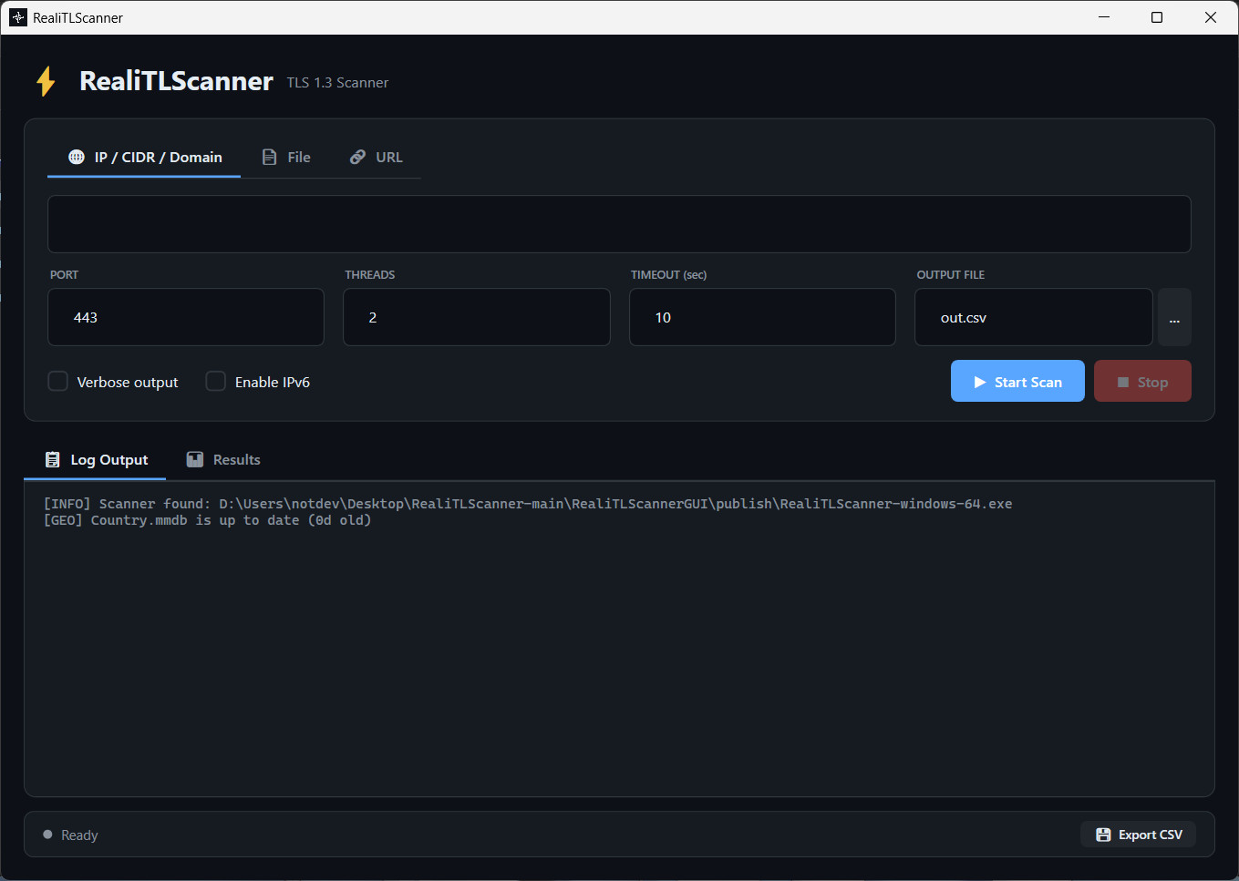1239x881 pixels.
Task: Minimize the RealiTLScanner window
Action: [1104, 17]
